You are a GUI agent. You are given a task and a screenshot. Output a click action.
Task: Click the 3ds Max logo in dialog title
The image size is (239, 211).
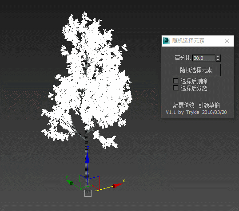click(166, 41)
